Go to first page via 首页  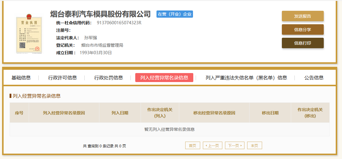pyautogui.click(x=193, y=146)
